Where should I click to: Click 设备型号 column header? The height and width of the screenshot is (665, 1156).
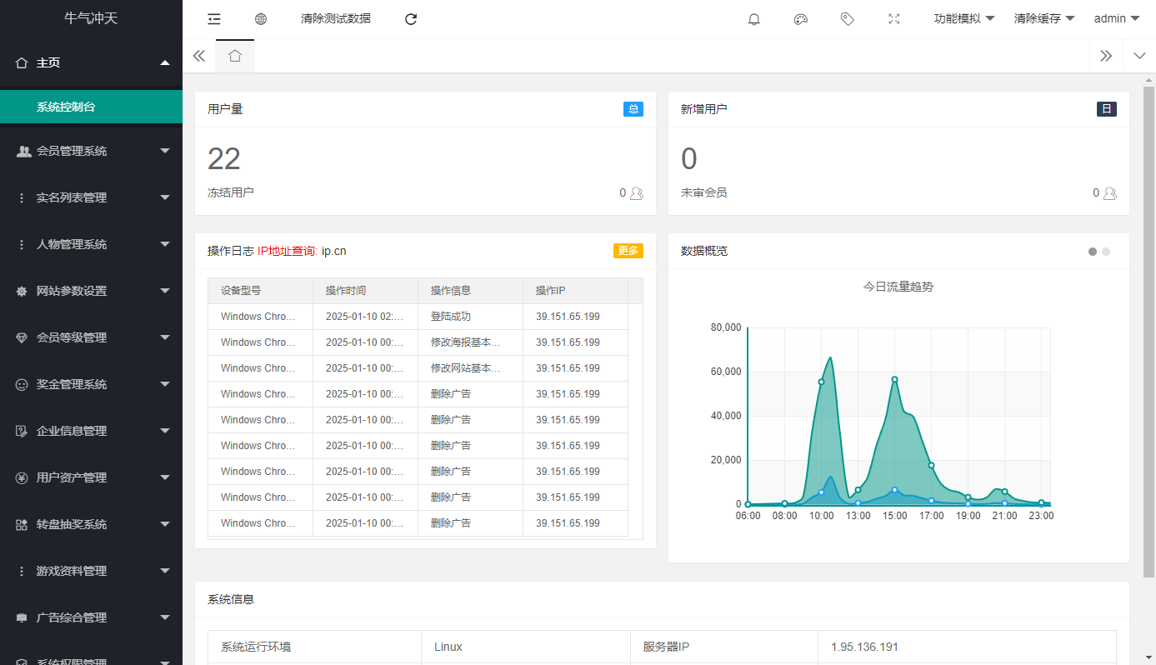pos(260,291)
